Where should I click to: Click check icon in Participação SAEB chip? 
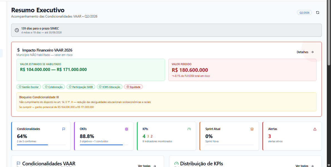[70, 87]
